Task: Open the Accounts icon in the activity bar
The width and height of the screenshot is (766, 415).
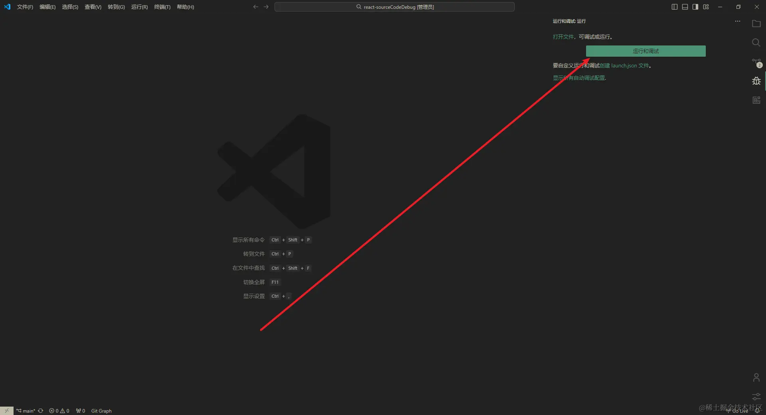Action: pyautogui.click(x=756, y=377)
